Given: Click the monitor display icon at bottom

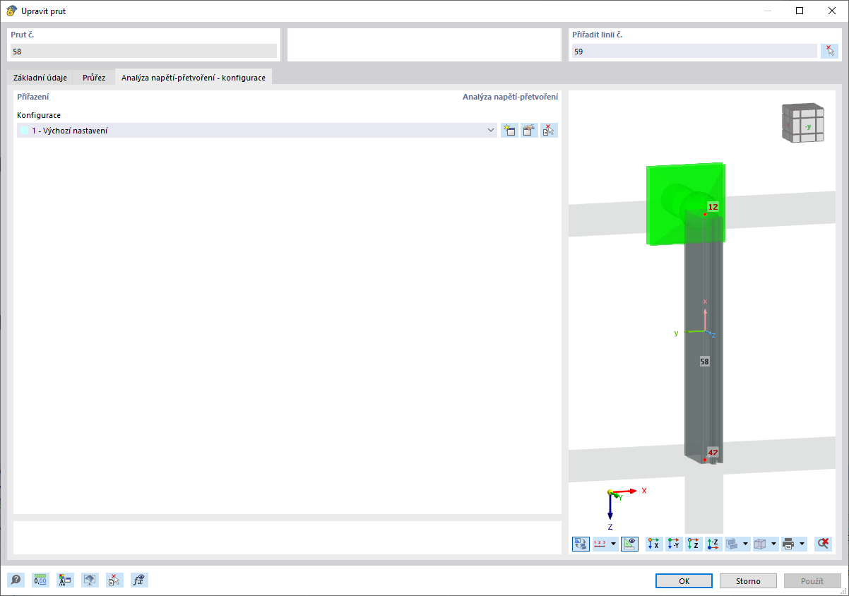Looking at the screenshot, I should coord(90,580).
